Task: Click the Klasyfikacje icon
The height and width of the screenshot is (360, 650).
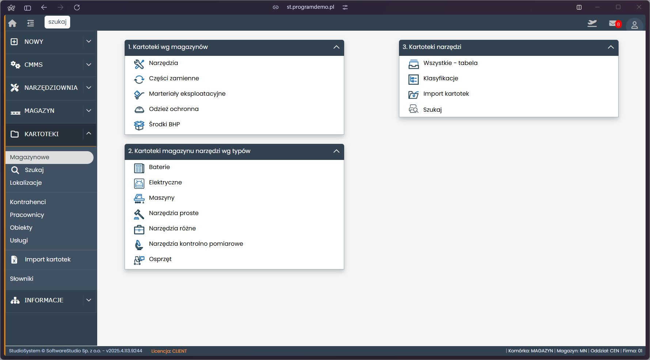Action: coord(413,79)
